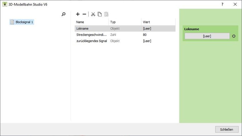The image size is (242, 136).
Task: Click the Schließen button
Action: [227, 129]
